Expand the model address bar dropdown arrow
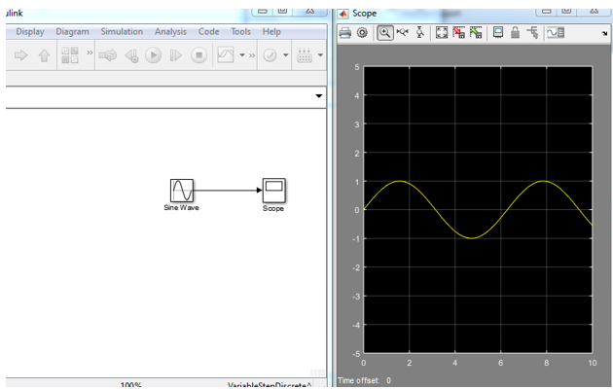613x389 pixels. coord(319,96)
